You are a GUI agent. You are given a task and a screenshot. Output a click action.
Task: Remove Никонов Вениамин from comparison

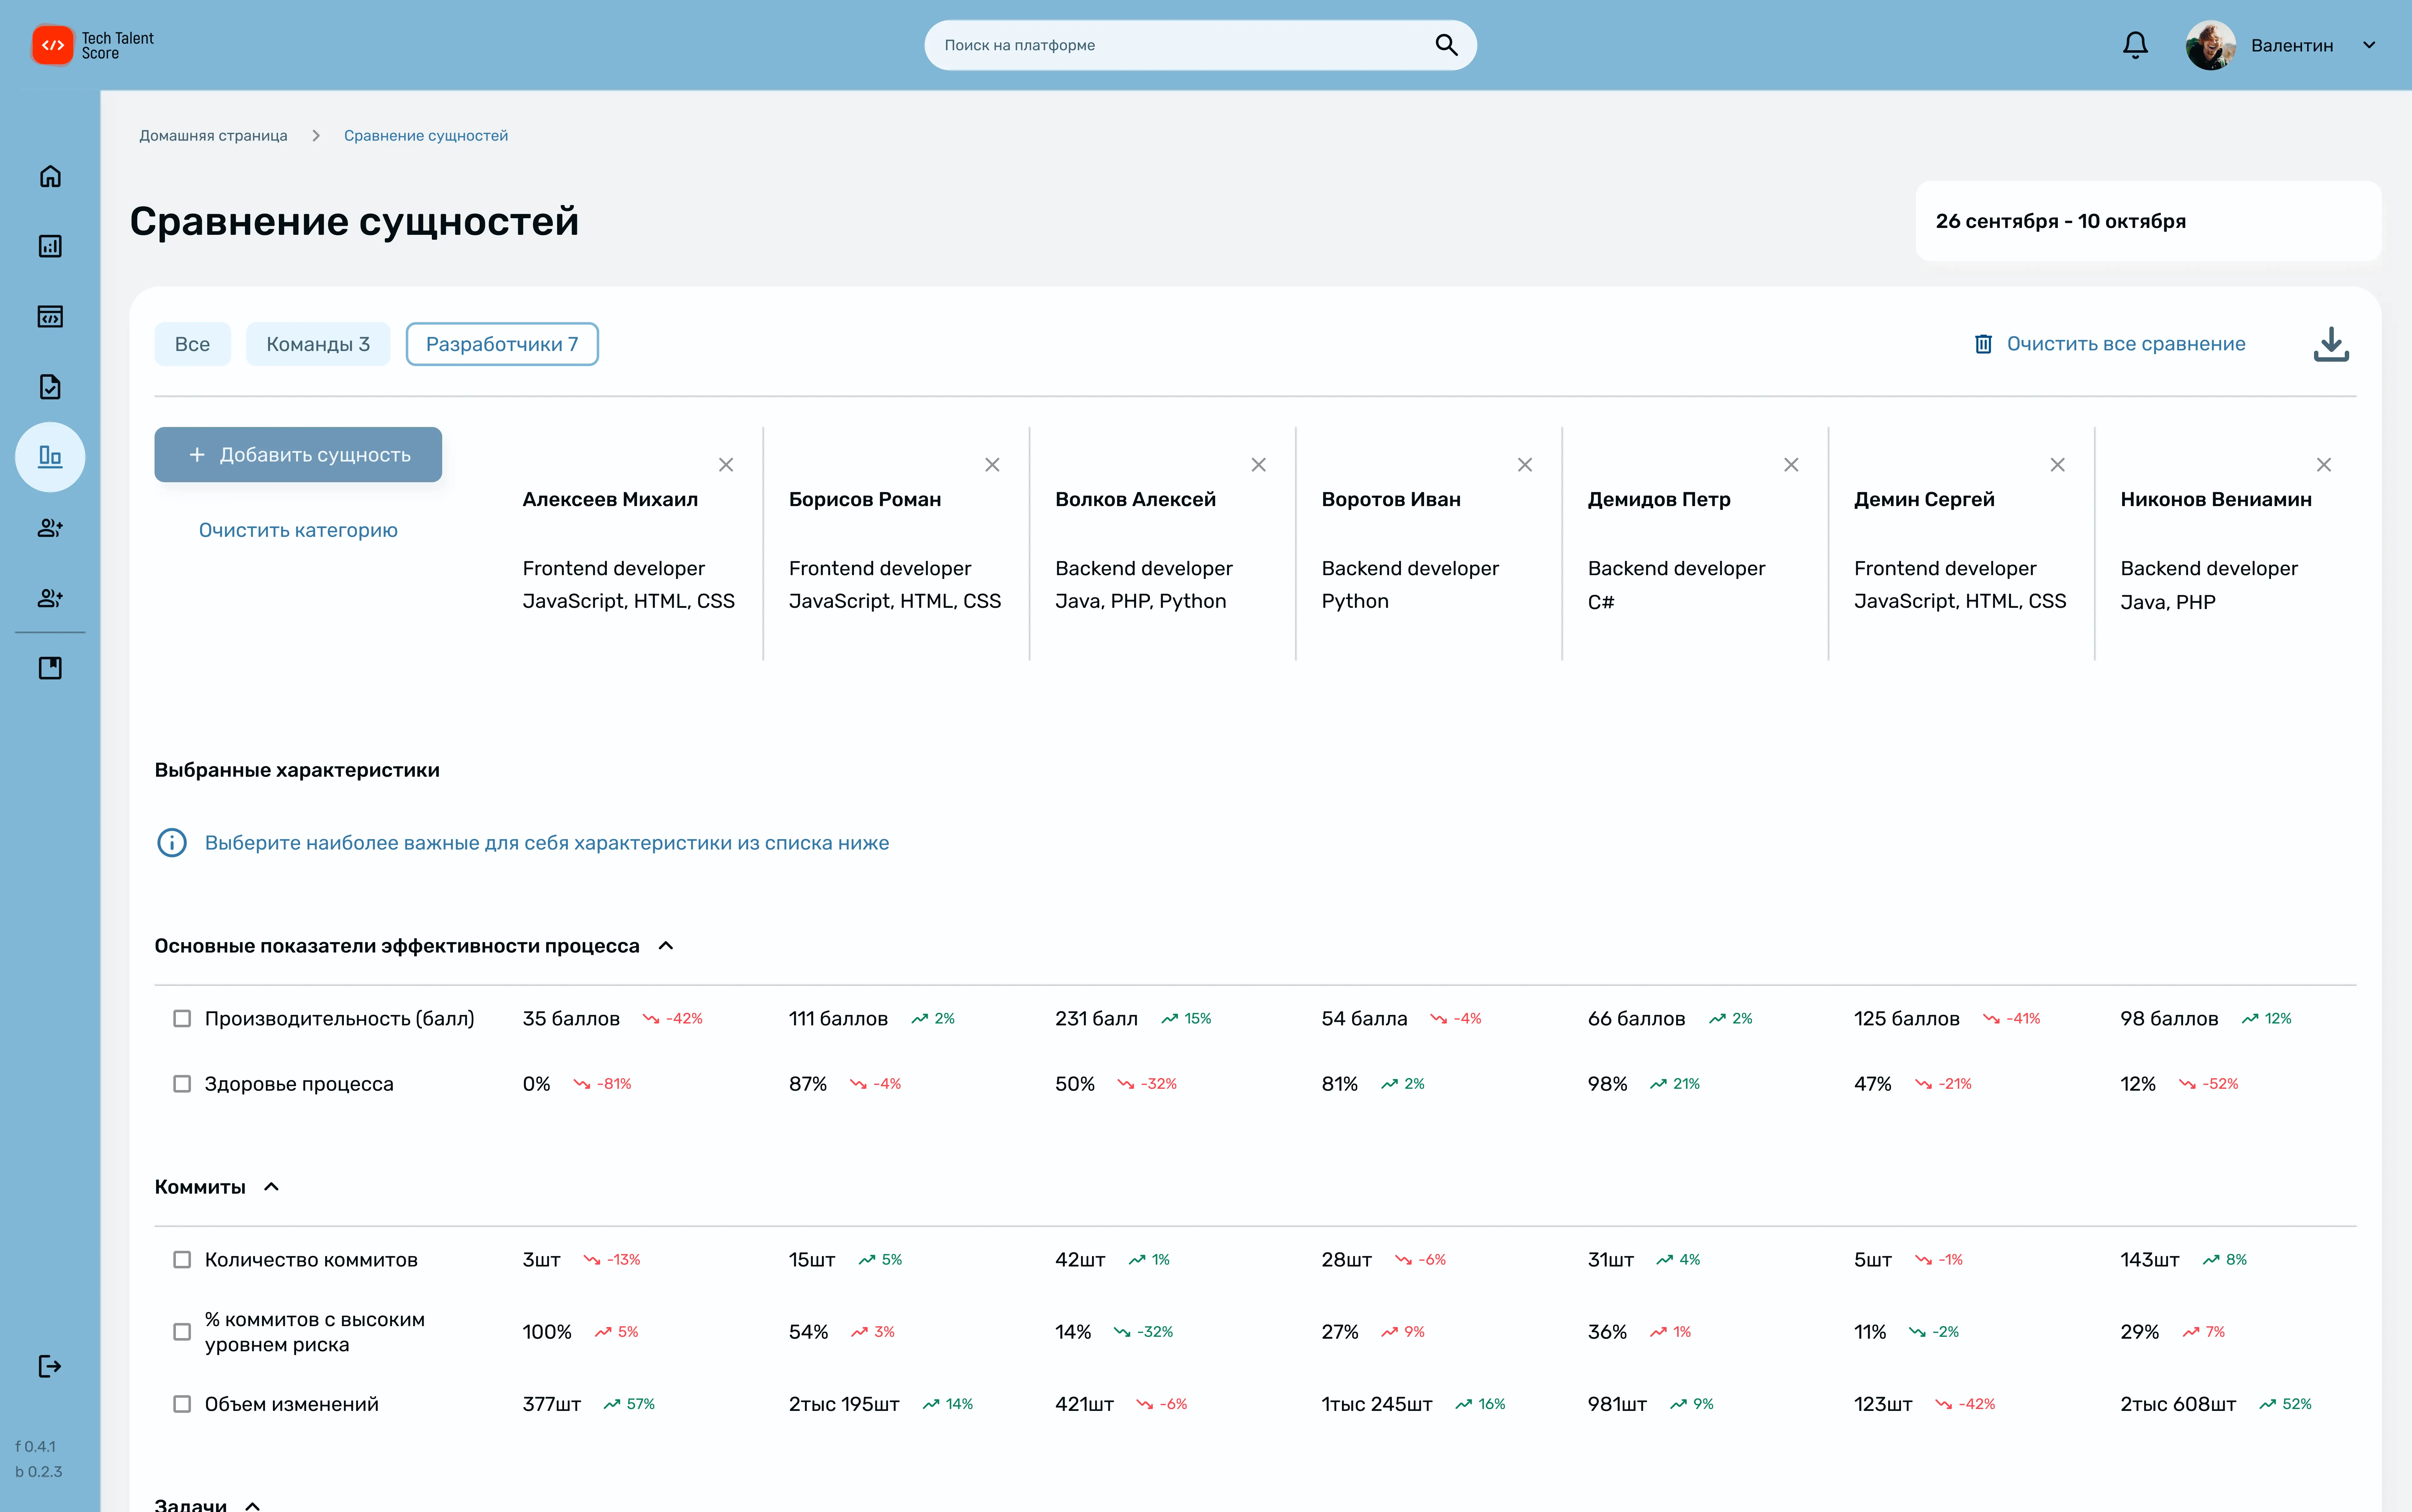click(x=2324, y=465)
